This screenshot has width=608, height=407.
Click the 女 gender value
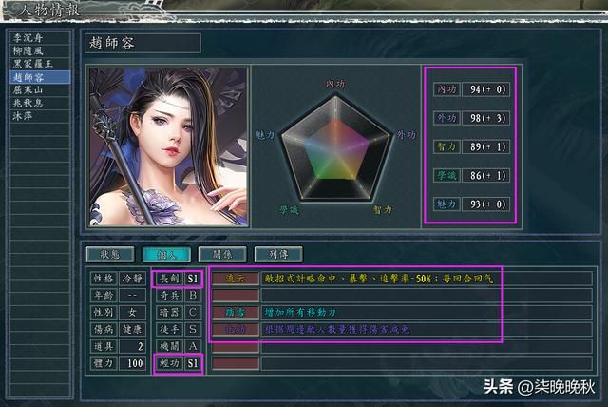pyautogui.click(x=132, y=313)
